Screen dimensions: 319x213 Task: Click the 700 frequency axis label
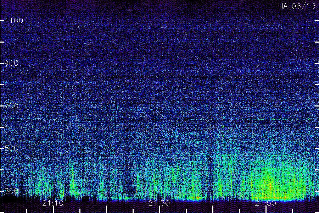click(x=11, y=105)
